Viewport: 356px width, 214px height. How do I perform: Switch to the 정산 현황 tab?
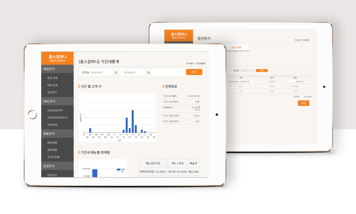(236, 48)
